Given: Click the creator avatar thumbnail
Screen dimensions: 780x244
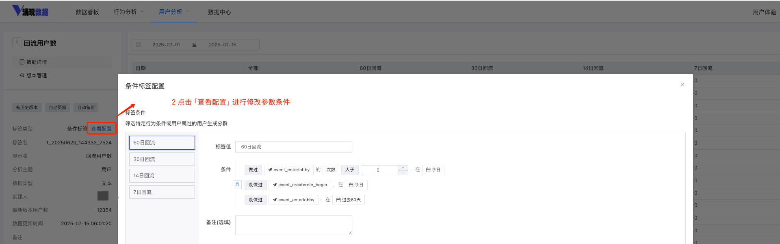Looking at the screenshot, I should [103, 196].
